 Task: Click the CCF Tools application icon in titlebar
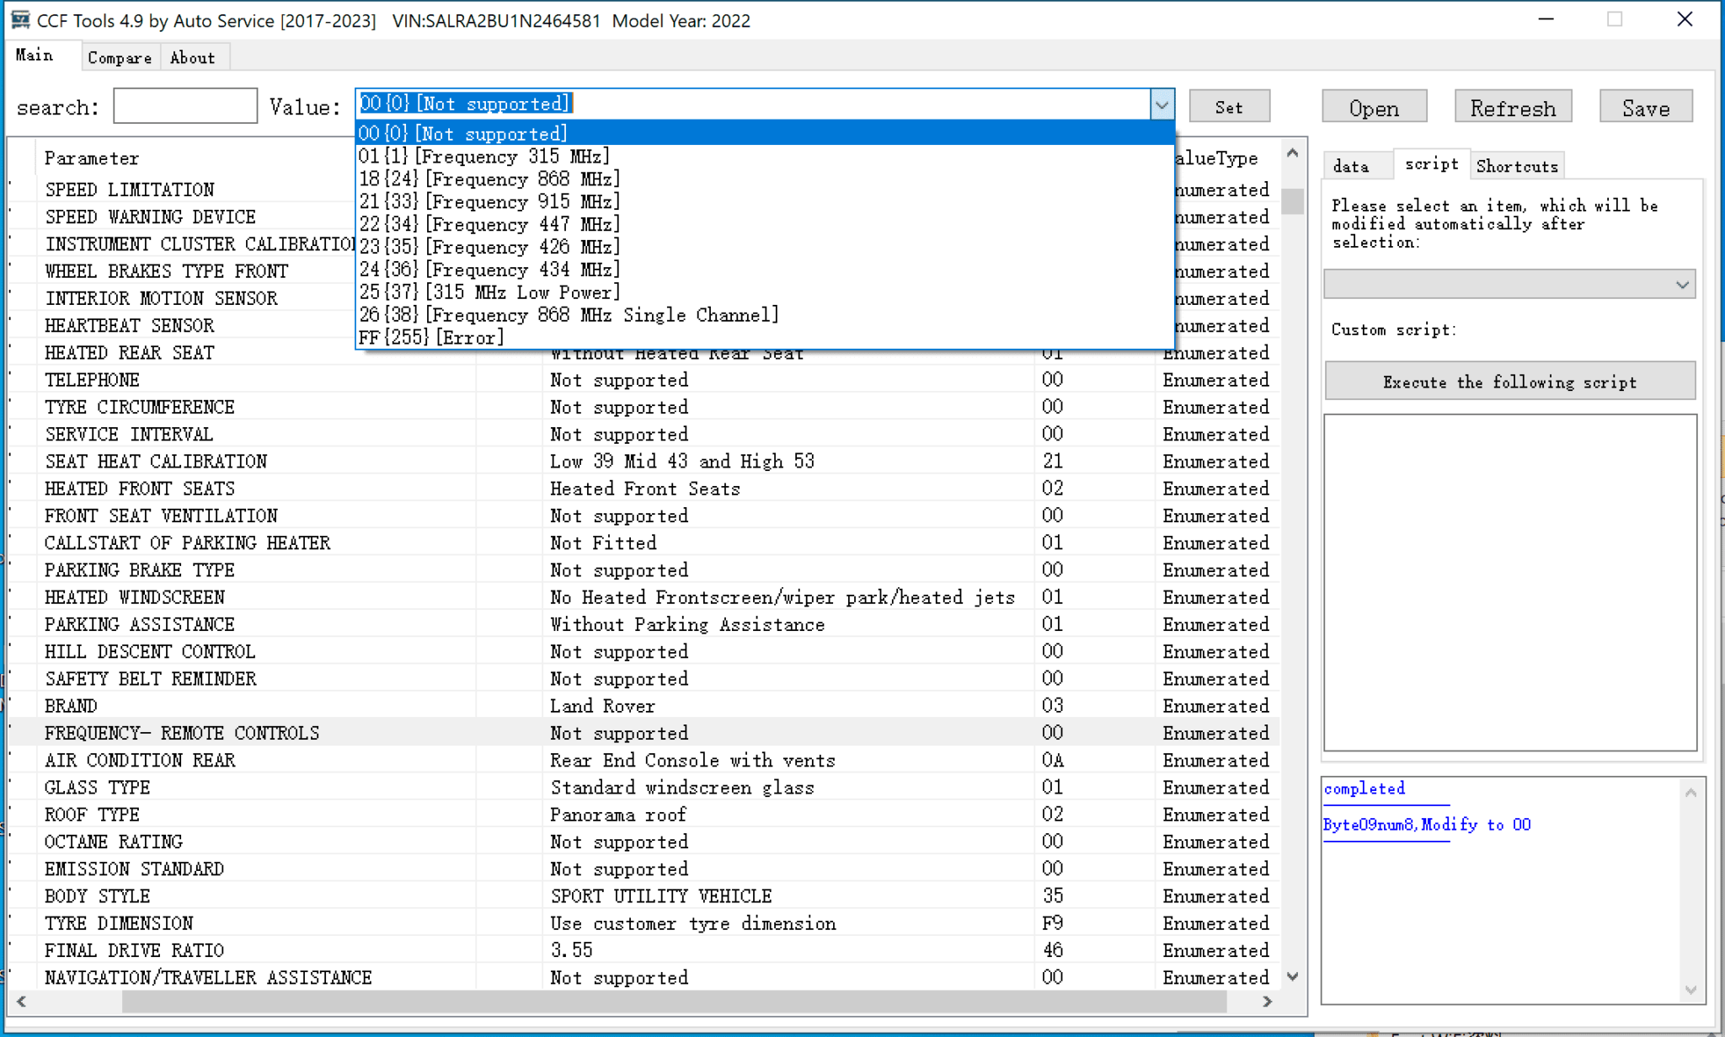point(18,19)
